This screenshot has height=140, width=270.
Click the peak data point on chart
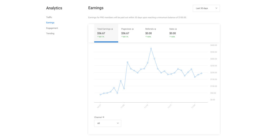click(151, 49)
